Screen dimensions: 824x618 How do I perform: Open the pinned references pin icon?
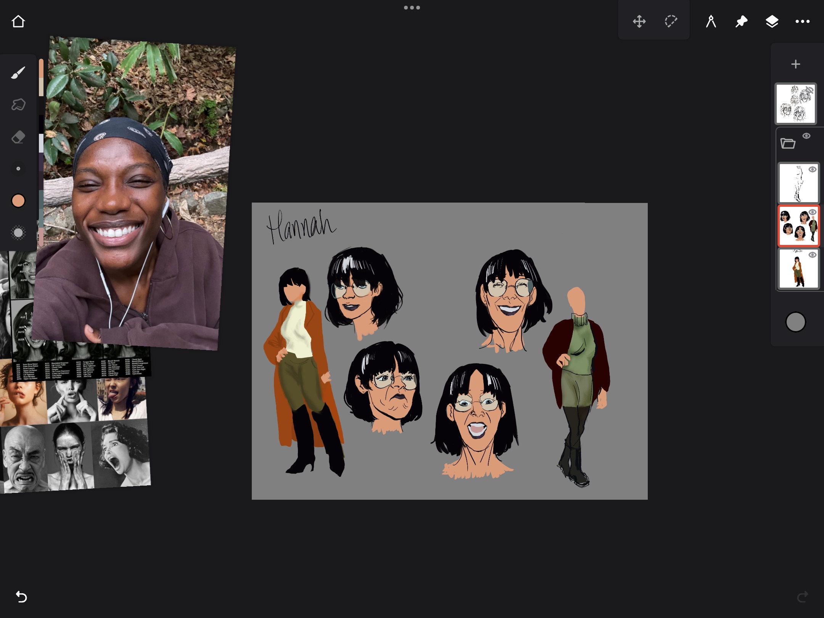741,21
